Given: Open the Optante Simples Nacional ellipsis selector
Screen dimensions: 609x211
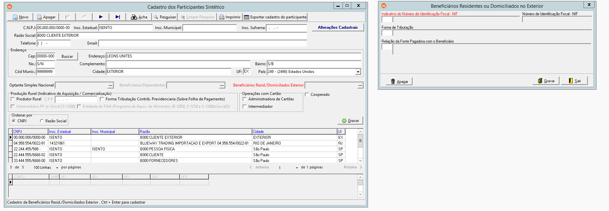Looking at the screenshot, I should [x=111, y=85].
